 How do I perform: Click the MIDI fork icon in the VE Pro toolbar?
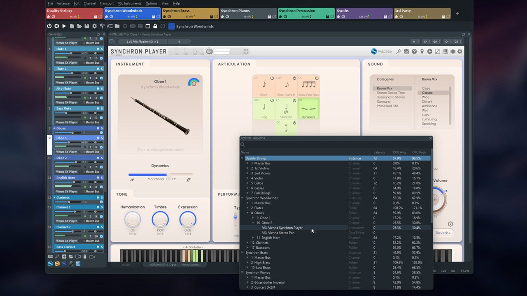103,26
